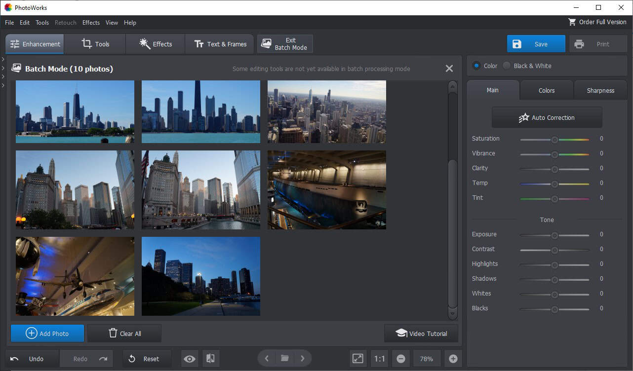
Task: Click the Saturation slider handle
Action: [x=554, y=140]
